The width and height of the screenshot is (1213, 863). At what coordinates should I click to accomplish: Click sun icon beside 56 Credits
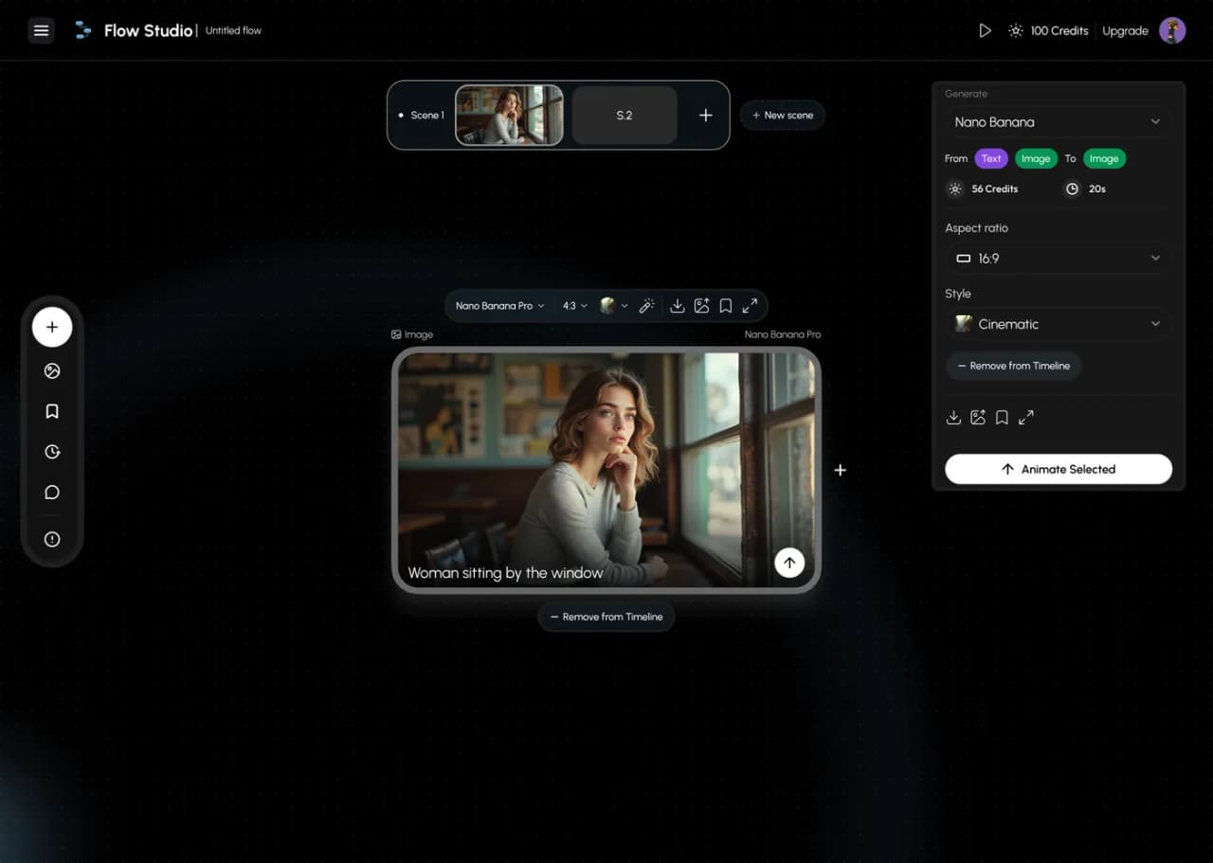tap(954, 189)
